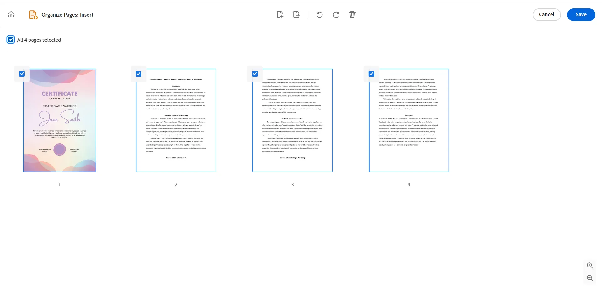Toggle page 3's selection checkbox
Viewport: 602px width, 286px height.
point(255,74)
